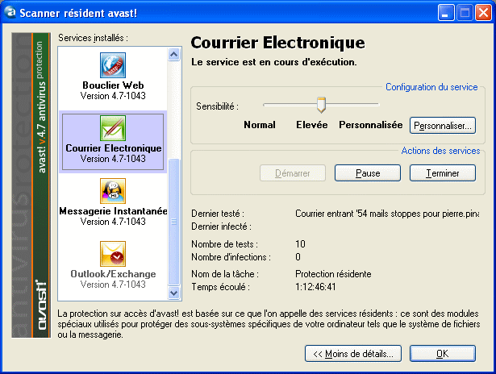Set sensitivity to Normal label

[260, 125]
